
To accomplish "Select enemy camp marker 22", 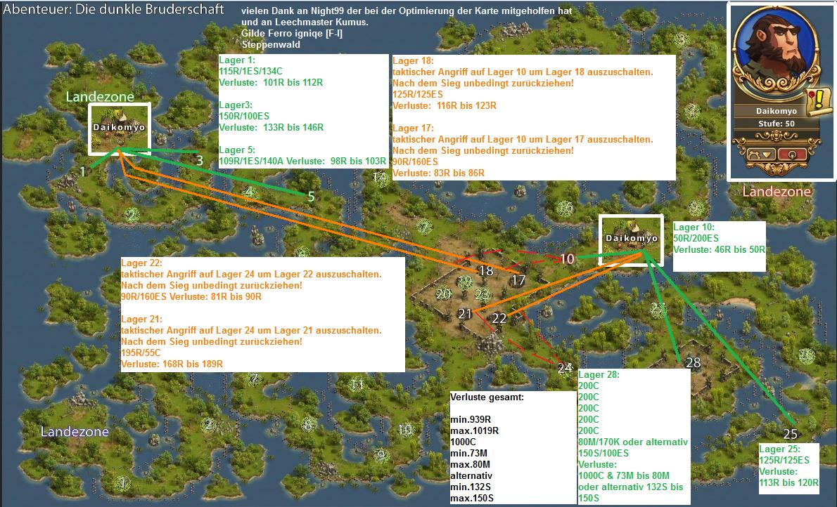I will 499,318.
